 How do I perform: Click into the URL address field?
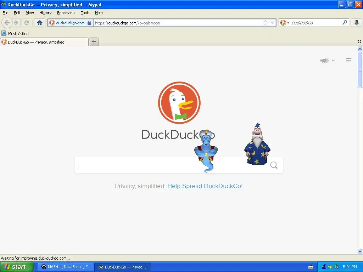[x=177, y=23]
